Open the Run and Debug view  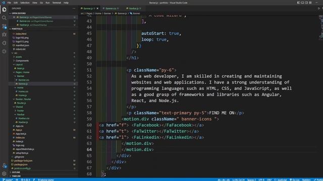[x=4, y=35]
